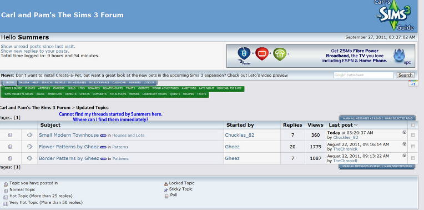424x210 pixels.
Task: Open TheChronicR link in Flower Patterns row
Action: 345,149
